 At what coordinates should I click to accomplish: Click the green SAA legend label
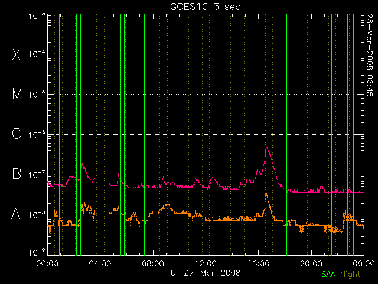click(x=328, y=274)
